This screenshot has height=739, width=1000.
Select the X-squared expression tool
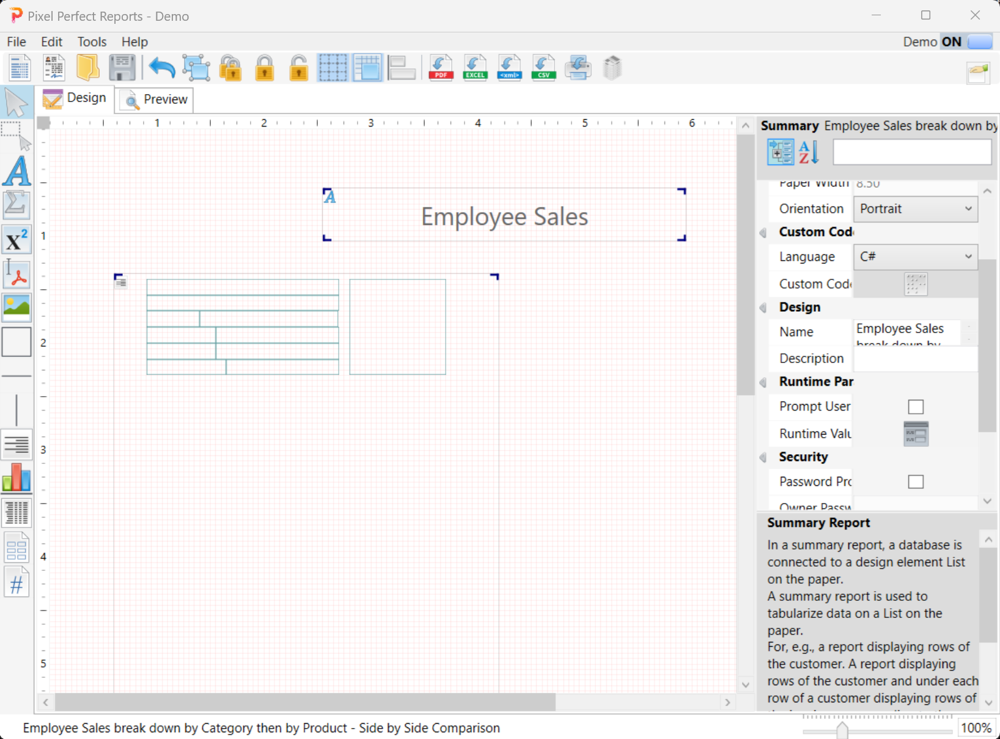click(x=16, y=240)
